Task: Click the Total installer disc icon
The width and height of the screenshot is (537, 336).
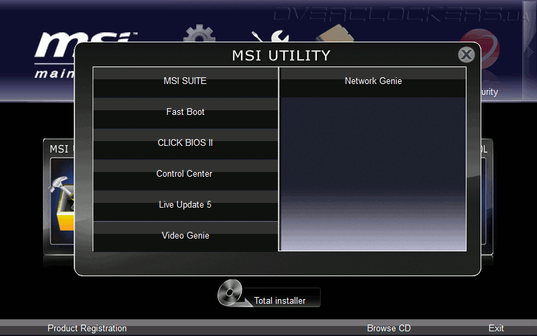Action: [x=230, y=292]
